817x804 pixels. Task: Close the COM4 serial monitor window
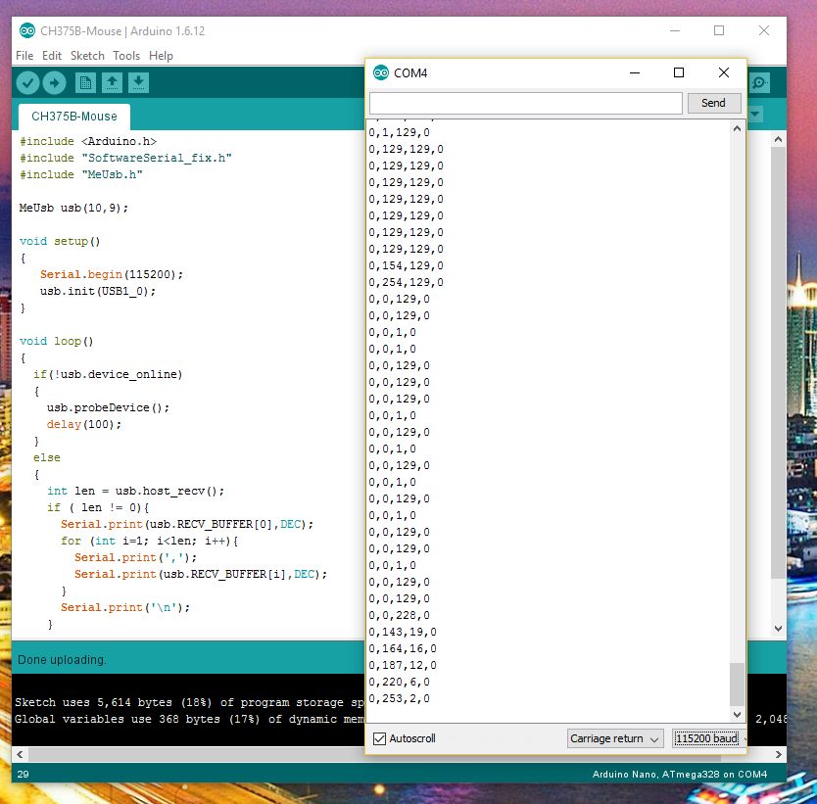pyautogui.click(x=724, y=72)
